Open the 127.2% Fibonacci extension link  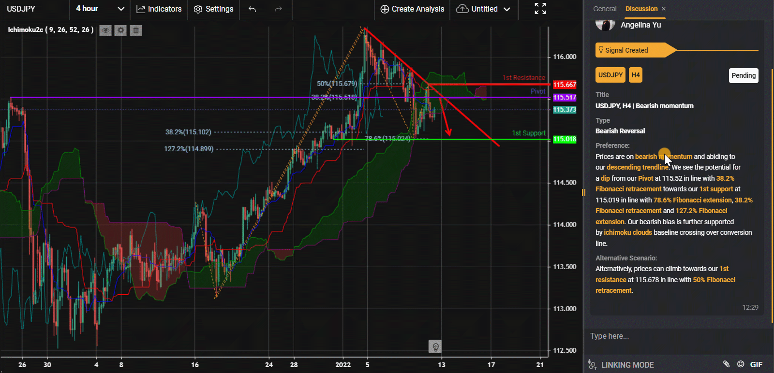(661, 216)
